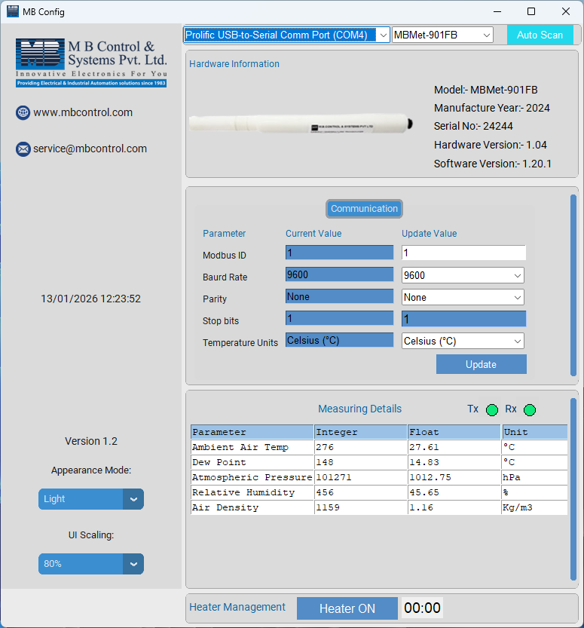Toggle the Heater ON button
Screen dimensions: 584x628
tap(347, 608)
